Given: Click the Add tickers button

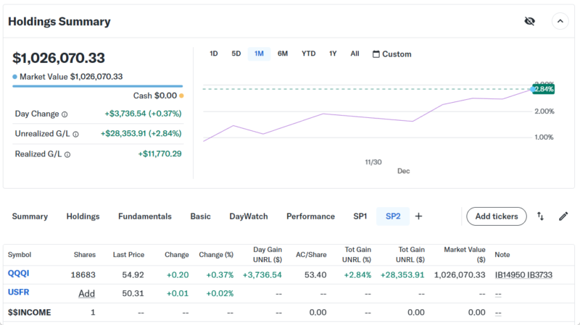Looking at the screenshot, I should pos(496,216).
